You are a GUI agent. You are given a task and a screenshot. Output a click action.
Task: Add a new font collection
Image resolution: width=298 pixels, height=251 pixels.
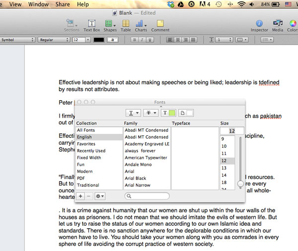pyautogui.click(x=80, y=196)
